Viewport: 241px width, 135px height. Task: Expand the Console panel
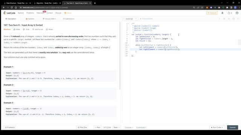pos(129,127)
